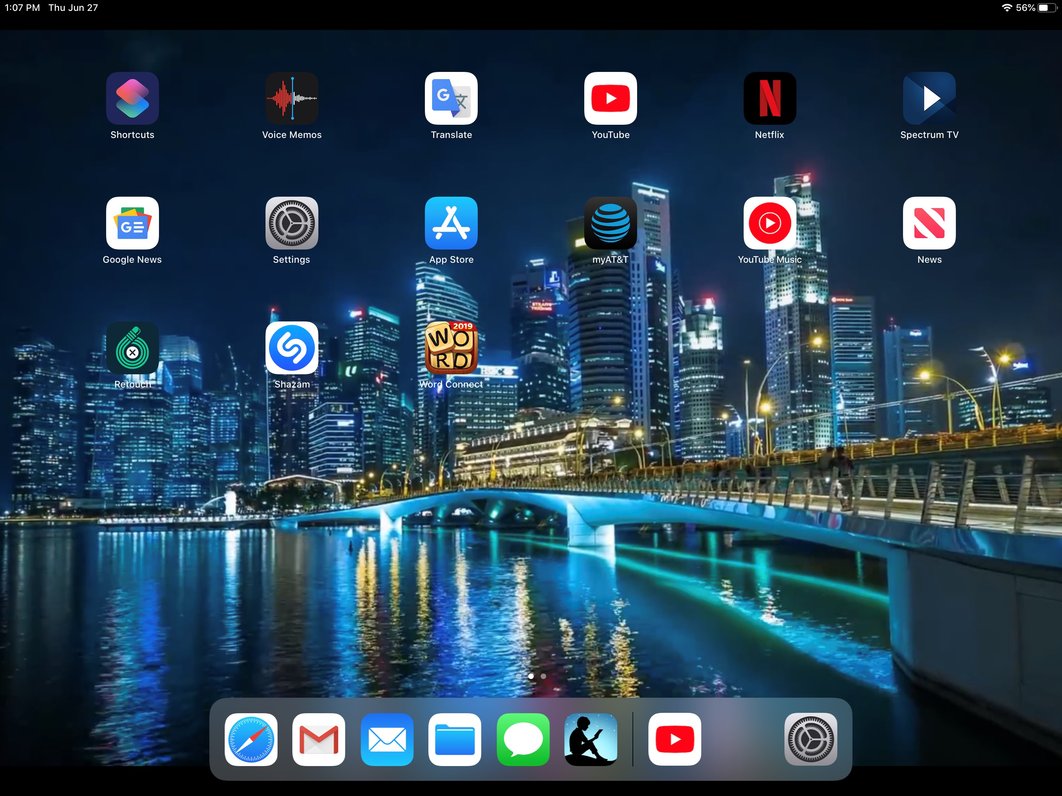Viewport: 1062px width, 796px height.
Task: Tap the "Translate" label
Action: point(451,135)
